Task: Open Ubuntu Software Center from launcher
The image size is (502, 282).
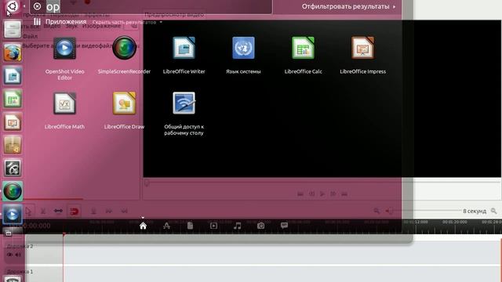Action: click(x=13, y=145)
